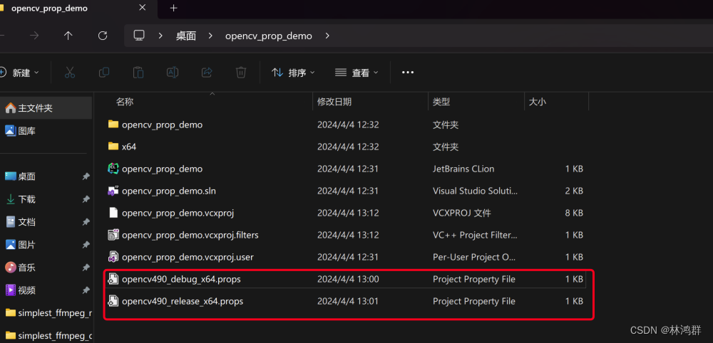This screenshot has width=713, height=343.
Task: Unpin 图片 using its pin icon
Action: (x=86, y=245)
